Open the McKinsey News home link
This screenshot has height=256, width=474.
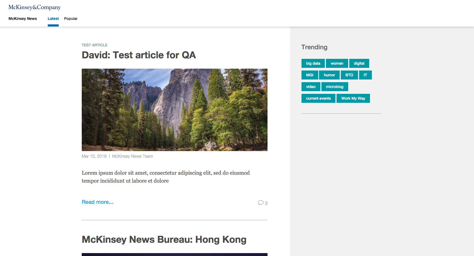(x=23, y=19)
